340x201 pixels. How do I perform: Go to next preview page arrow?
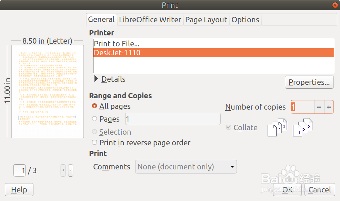coord(70,170)
